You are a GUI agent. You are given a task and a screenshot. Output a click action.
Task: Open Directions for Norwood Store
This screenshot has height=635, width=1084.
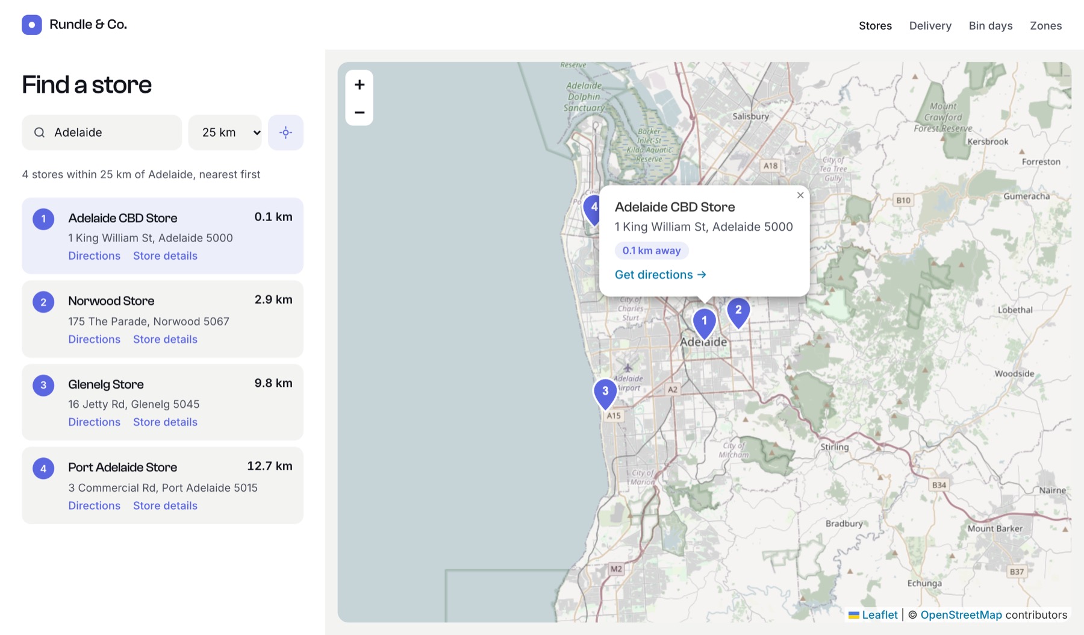pos(94,339)
